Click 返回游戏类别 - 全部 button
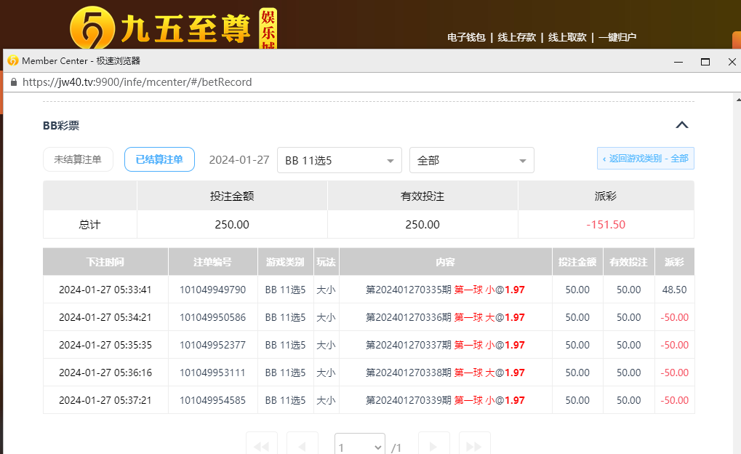 [x=645, y=159]
